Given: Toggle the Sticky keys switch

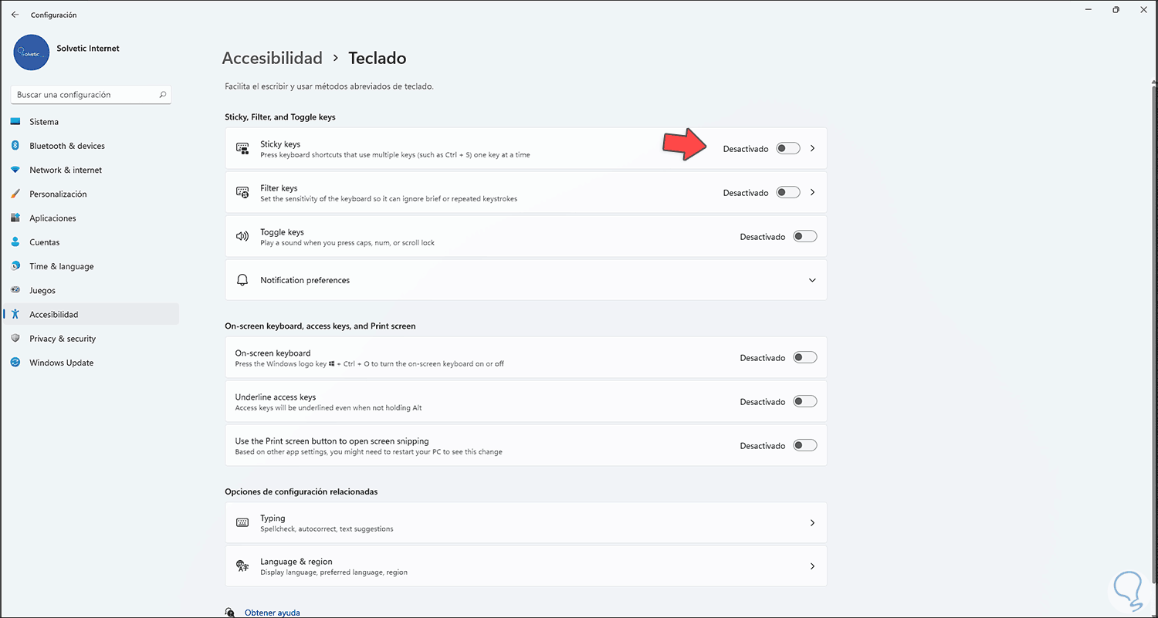Looking at the screenshot, I should [787, 148].
